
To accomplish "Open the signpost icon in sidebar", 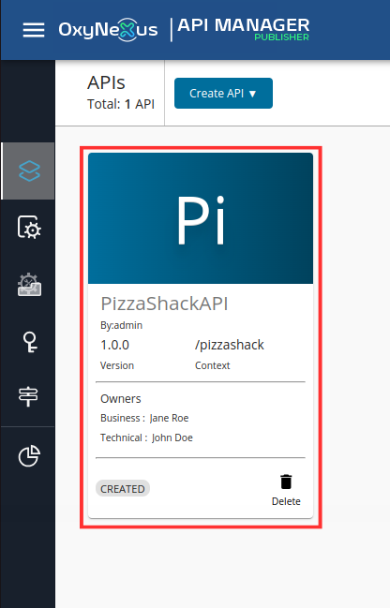I will pyautogui.click(x=28, y=396).
